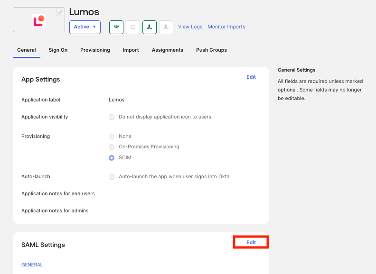
Task: Click the Application notes for end users label
Action: pyautogui.click(x=58, y=193)
